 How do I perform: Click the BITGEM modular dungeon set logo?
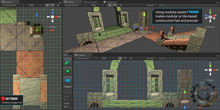tap(12, 100)
